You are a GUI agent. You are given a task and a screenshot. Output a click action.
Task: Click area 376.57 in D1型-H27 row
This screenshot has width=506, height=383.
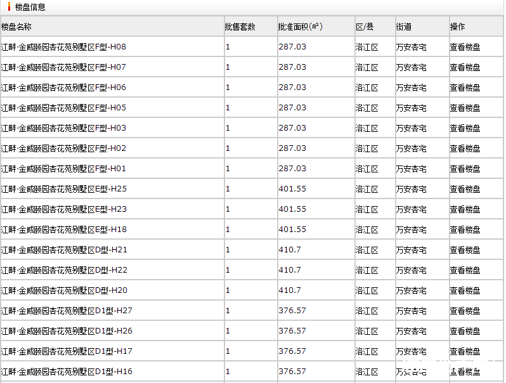tap(292, 311)
